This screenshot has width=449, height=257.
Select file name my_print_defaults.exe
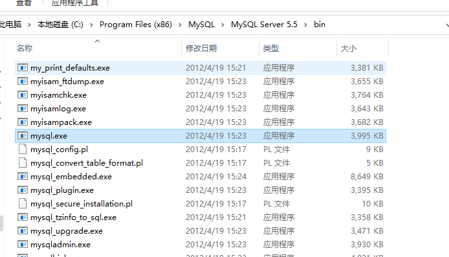70,68
